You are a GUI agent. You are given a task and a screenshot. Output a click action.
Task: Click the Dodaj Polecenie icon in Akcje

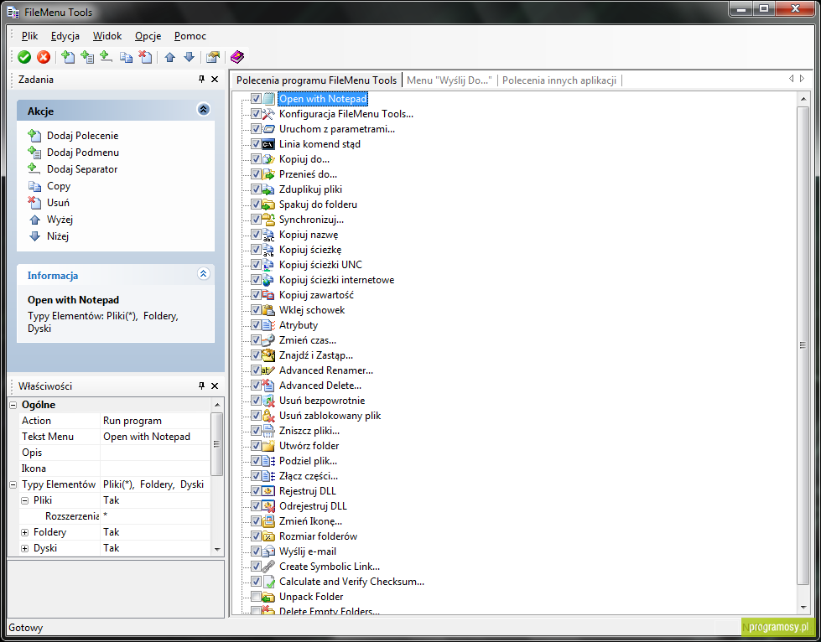(34, 136)
